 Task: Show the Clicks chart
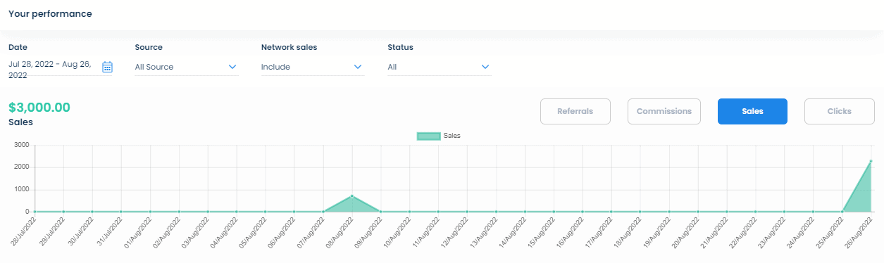840,111
